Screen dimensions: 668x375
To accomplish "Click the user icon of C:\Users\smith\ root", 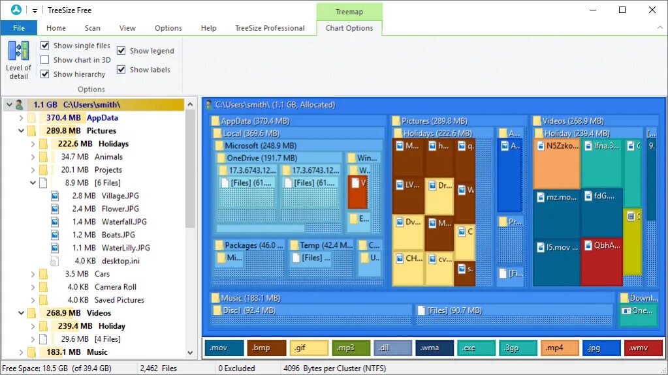I will click(19, 105).
